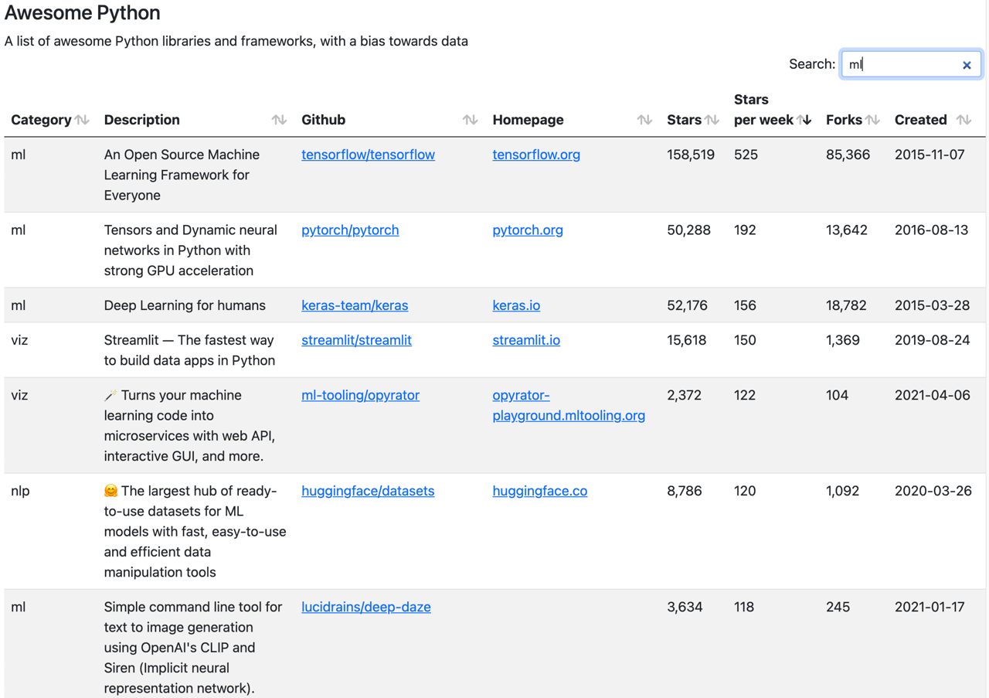The height and width of the screenshot is (698, 989).
Task: Click the Homepage column header text
Action: pyautogui.click(x=528, y=120)
